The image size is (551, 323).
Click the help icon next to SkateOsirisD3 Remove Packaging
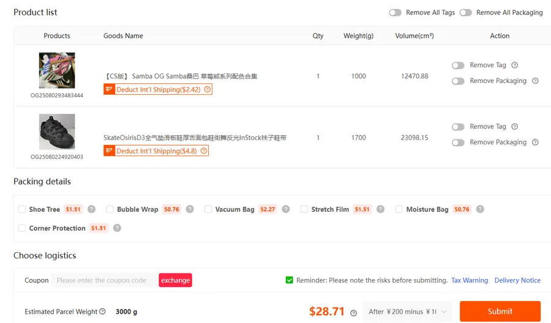(x=535, y=142)
